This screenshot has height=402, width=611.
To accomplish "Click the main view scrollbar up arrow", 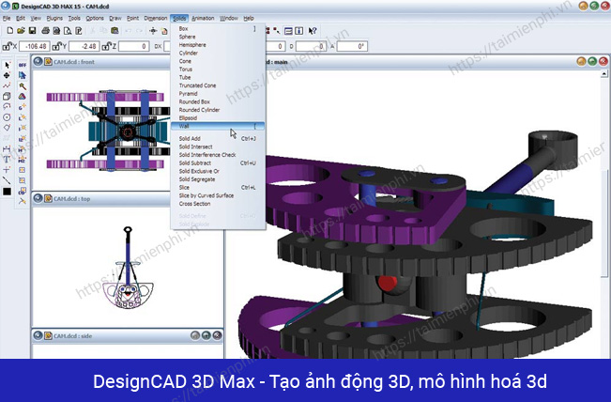I will [604, 73].
